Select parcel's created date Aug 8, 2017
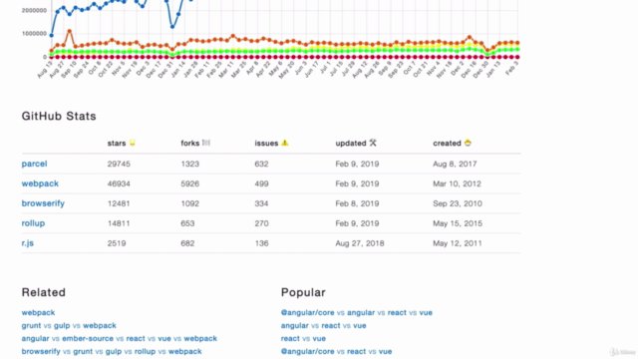This screenshot has width=638, height=359. (455, 164)
